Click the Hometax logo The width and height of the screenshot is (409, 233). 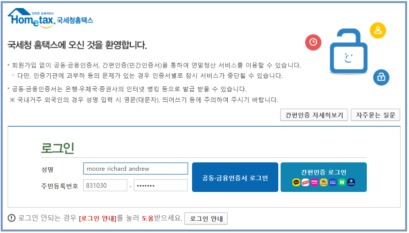pyautogui.click(x=50, y=18)
